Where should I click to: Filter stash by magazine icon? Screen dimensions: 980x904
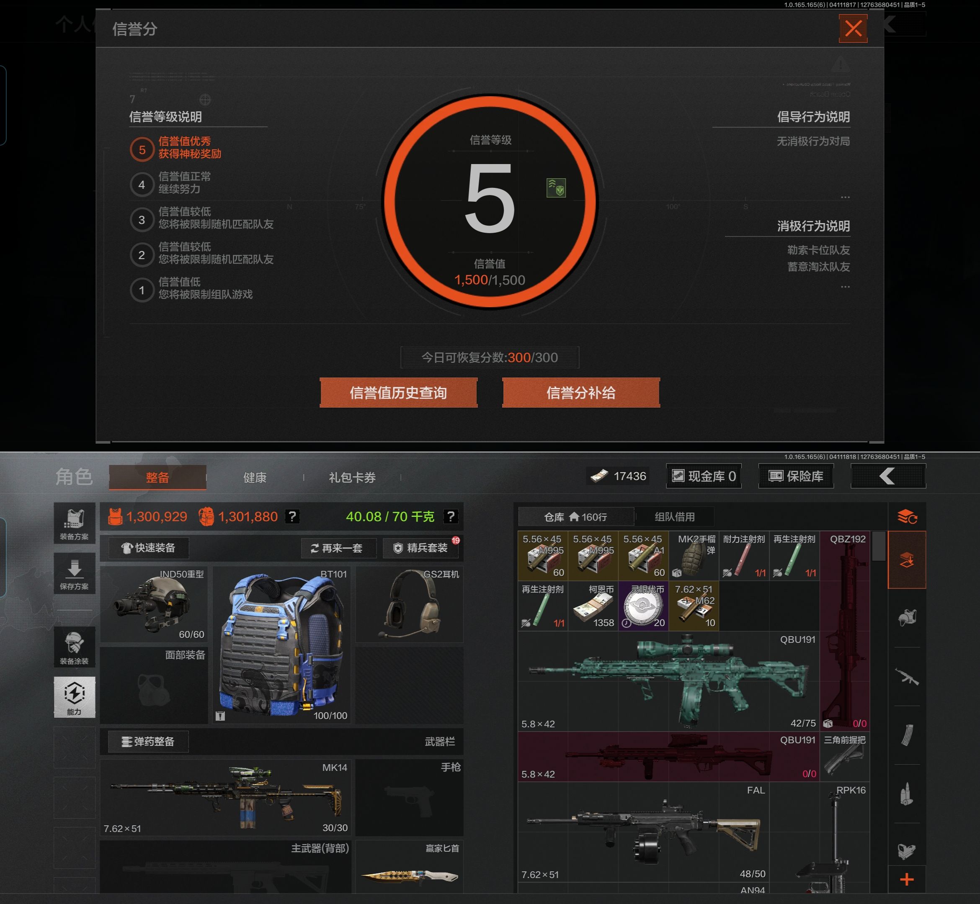[x=907, y=735]
